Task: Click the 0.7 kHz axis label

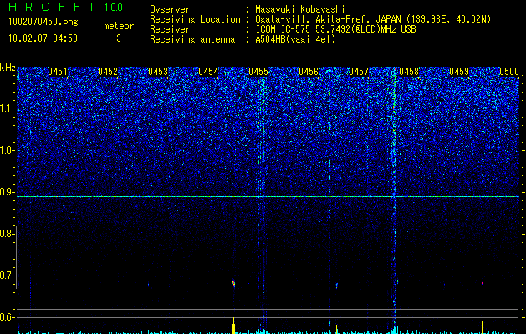Action: pos(7,276)
